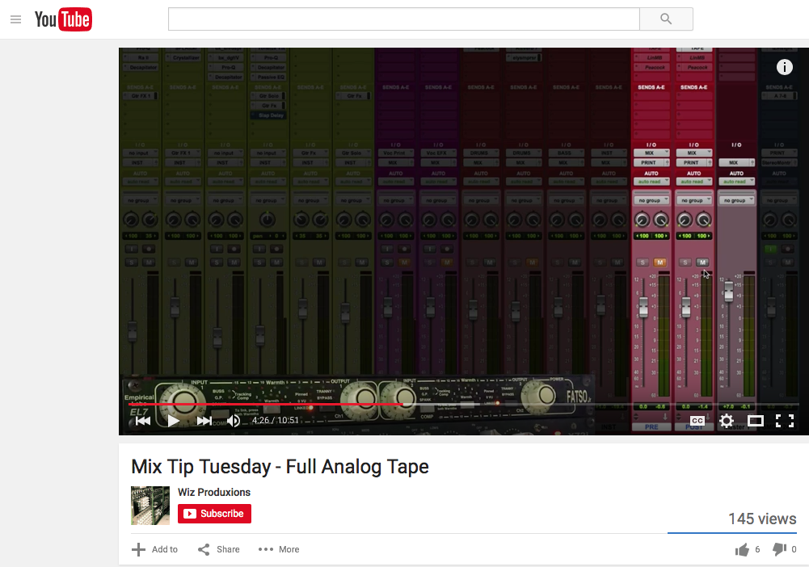
Task: Click the Master channel volume fader
Action: pos(728,292)
